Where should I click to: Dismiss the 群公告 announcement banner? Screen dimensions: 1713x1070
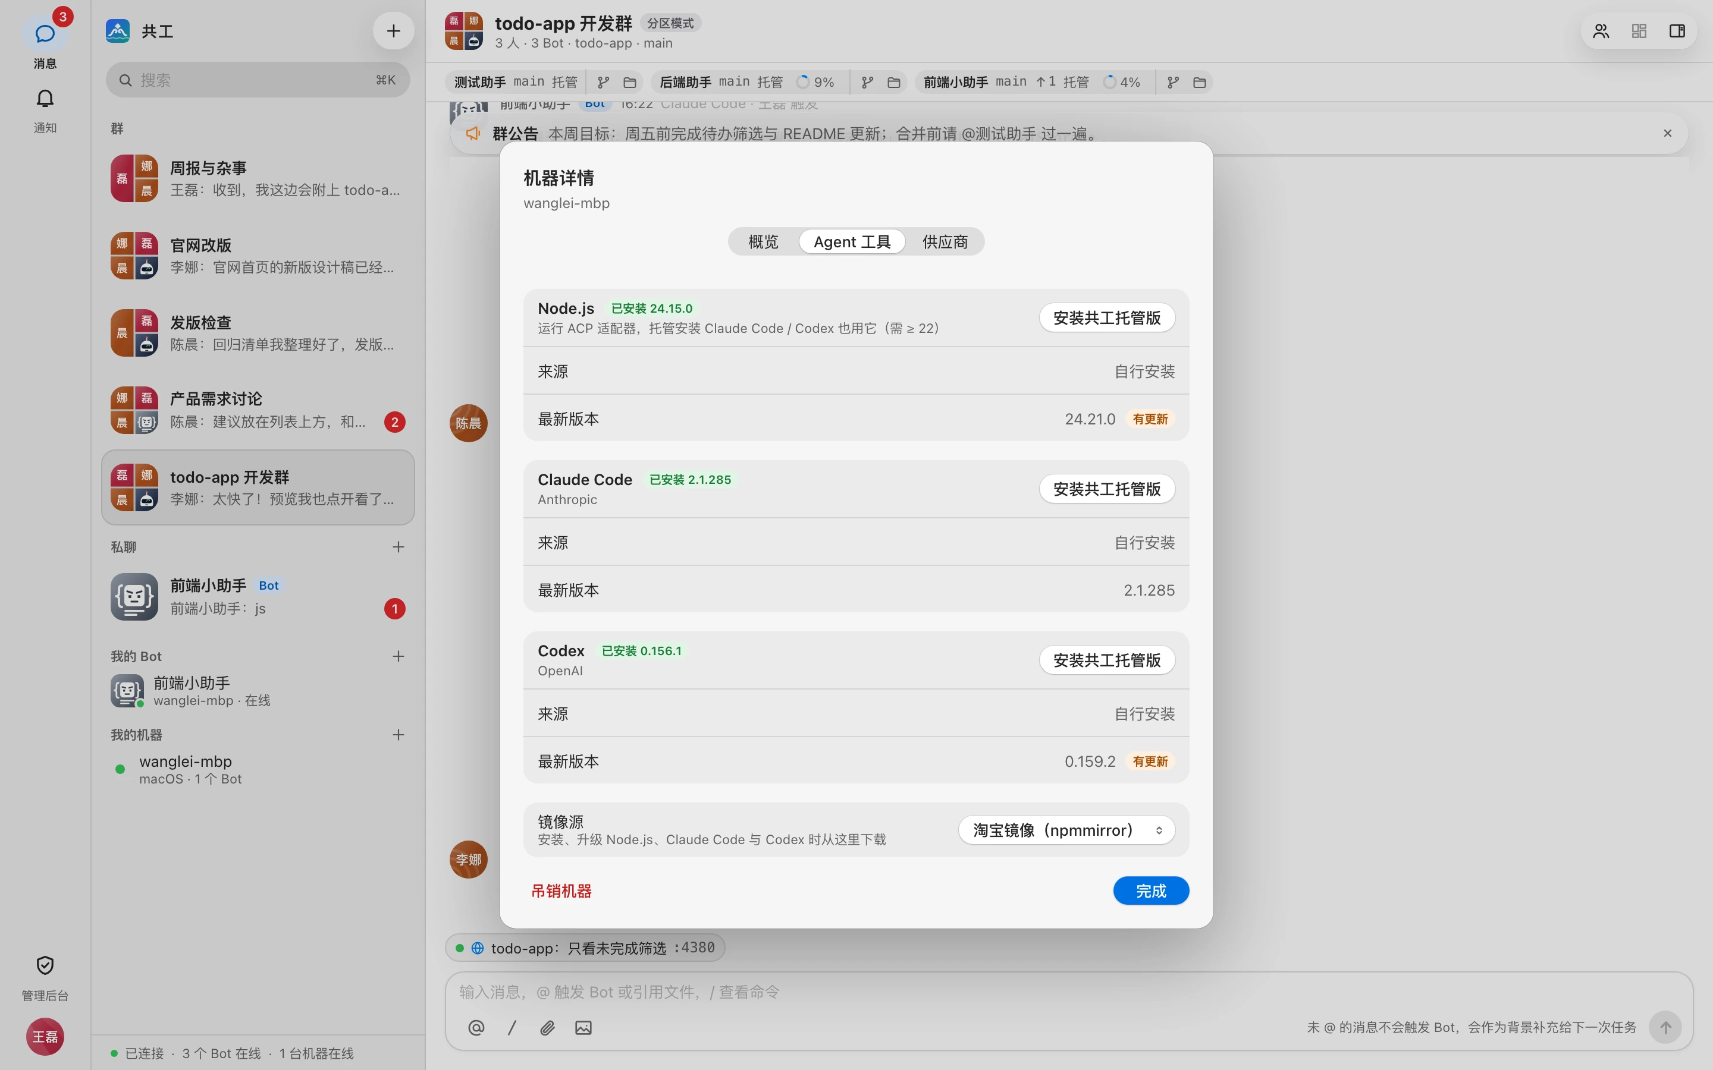(1668, 133)
